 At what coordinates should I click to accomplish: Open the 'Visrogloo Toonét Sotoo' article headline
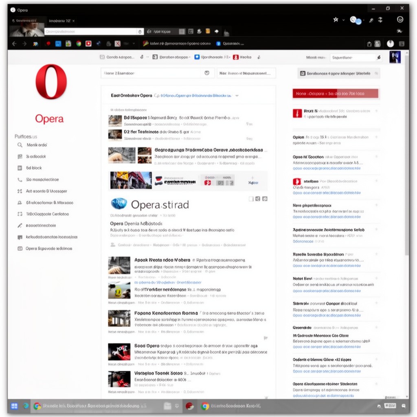point(158,373)
